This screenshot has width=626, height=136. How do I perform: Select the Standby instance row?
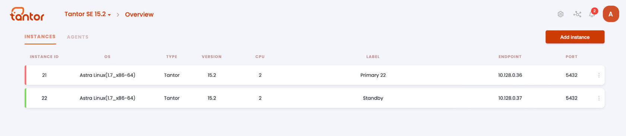[x=314, y=98]
